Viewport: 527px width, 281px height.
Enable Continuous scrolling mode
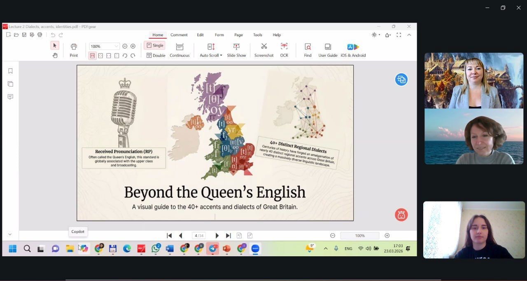180,50
